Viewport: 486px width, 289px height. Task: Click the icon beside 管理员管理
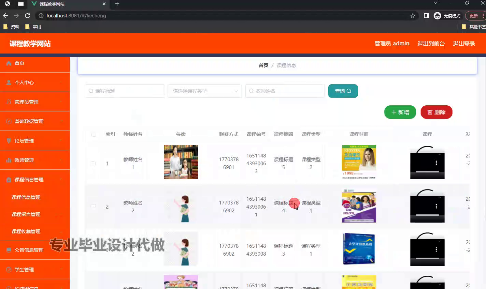(9, 102)
